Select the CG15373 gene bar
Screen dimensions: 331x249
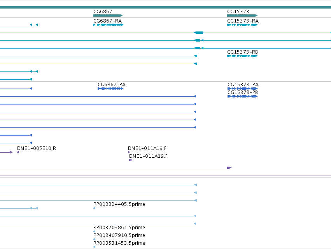[242, 16]
